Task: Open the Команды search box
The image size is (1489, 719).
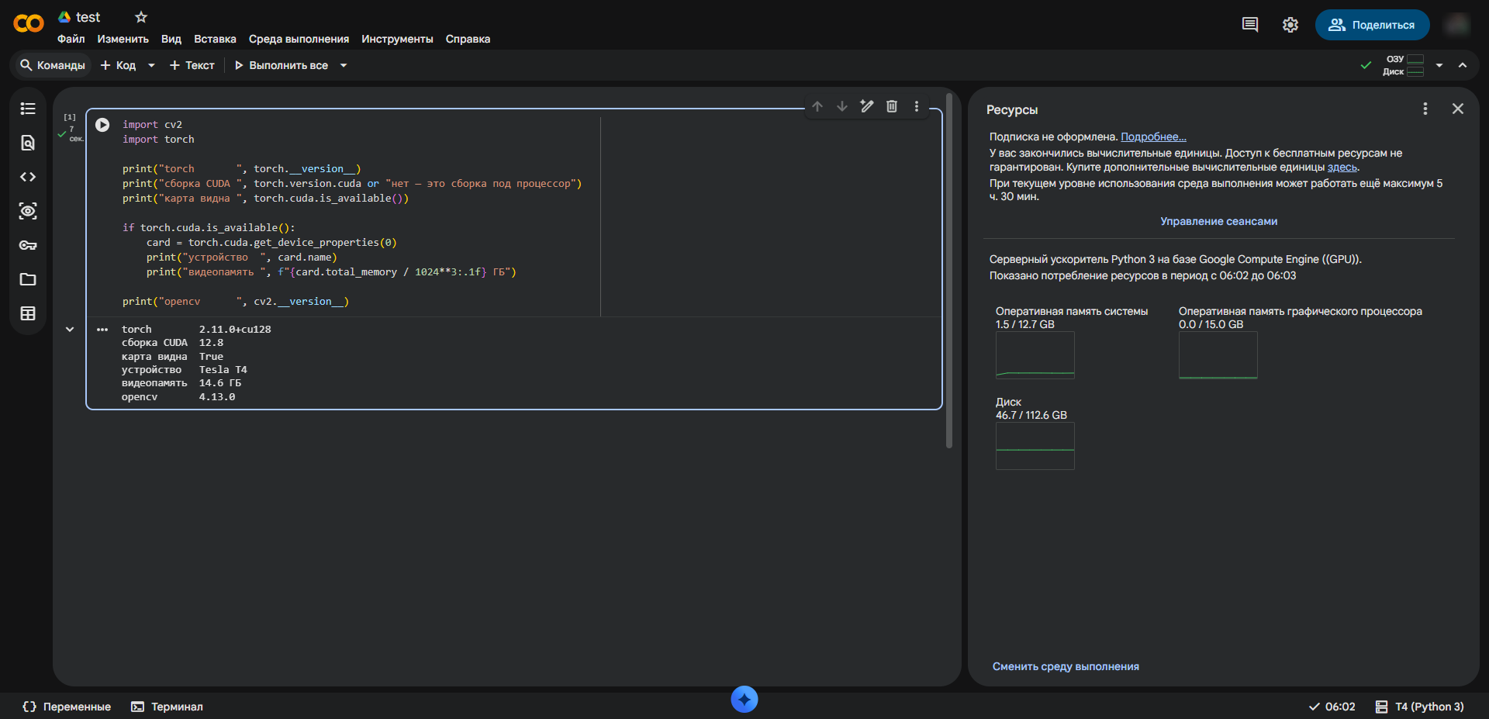Action: [52, 65]
